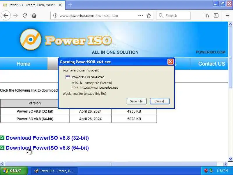233x175 pixels.
Task: Download PowerISO v8.8 (64-bit) link
Action: pyautogui.click(x=47, y=148)
